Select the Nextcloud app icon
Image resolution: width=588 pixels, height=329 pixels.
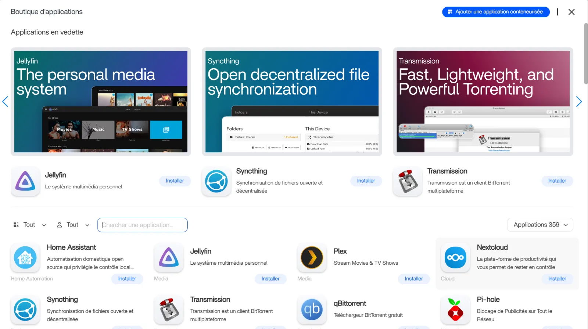(x=455, y=257)
